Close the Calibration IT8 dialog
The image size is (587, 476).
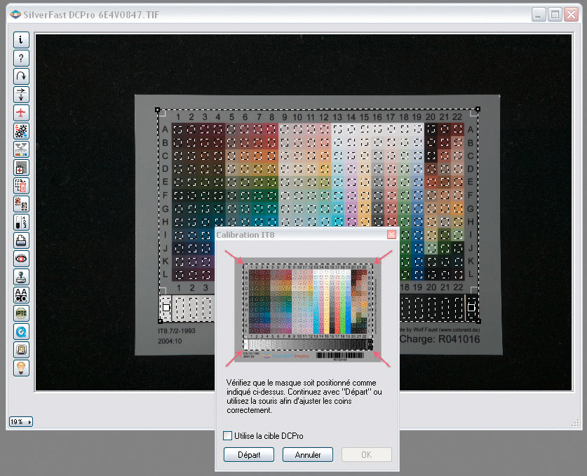tap(391, 235)
